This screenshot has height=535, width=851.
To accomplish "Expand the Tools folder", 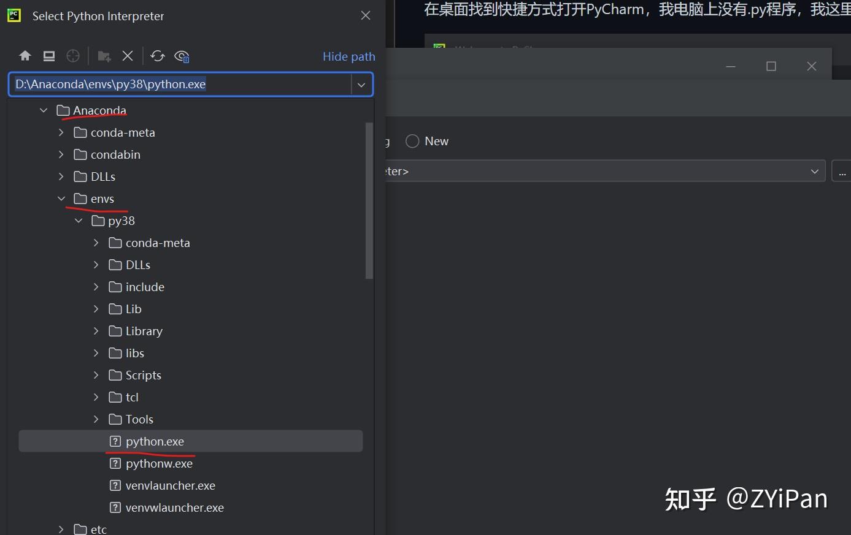I will click(x=96, y=419).
